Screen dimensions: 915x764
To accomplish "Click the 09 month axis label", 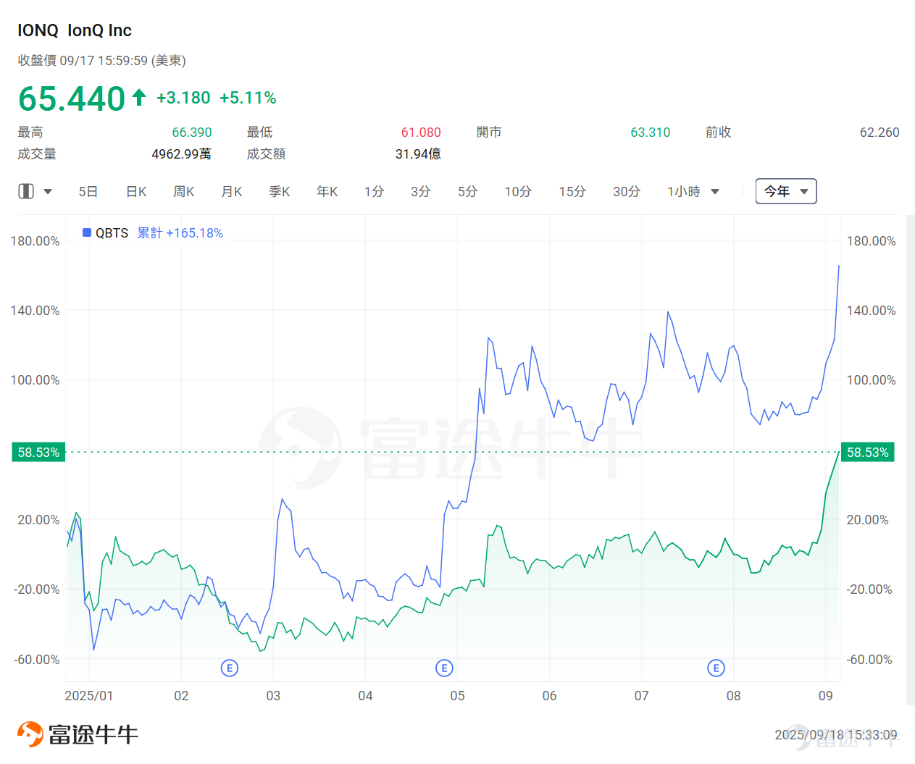I will tap(826, 696).
